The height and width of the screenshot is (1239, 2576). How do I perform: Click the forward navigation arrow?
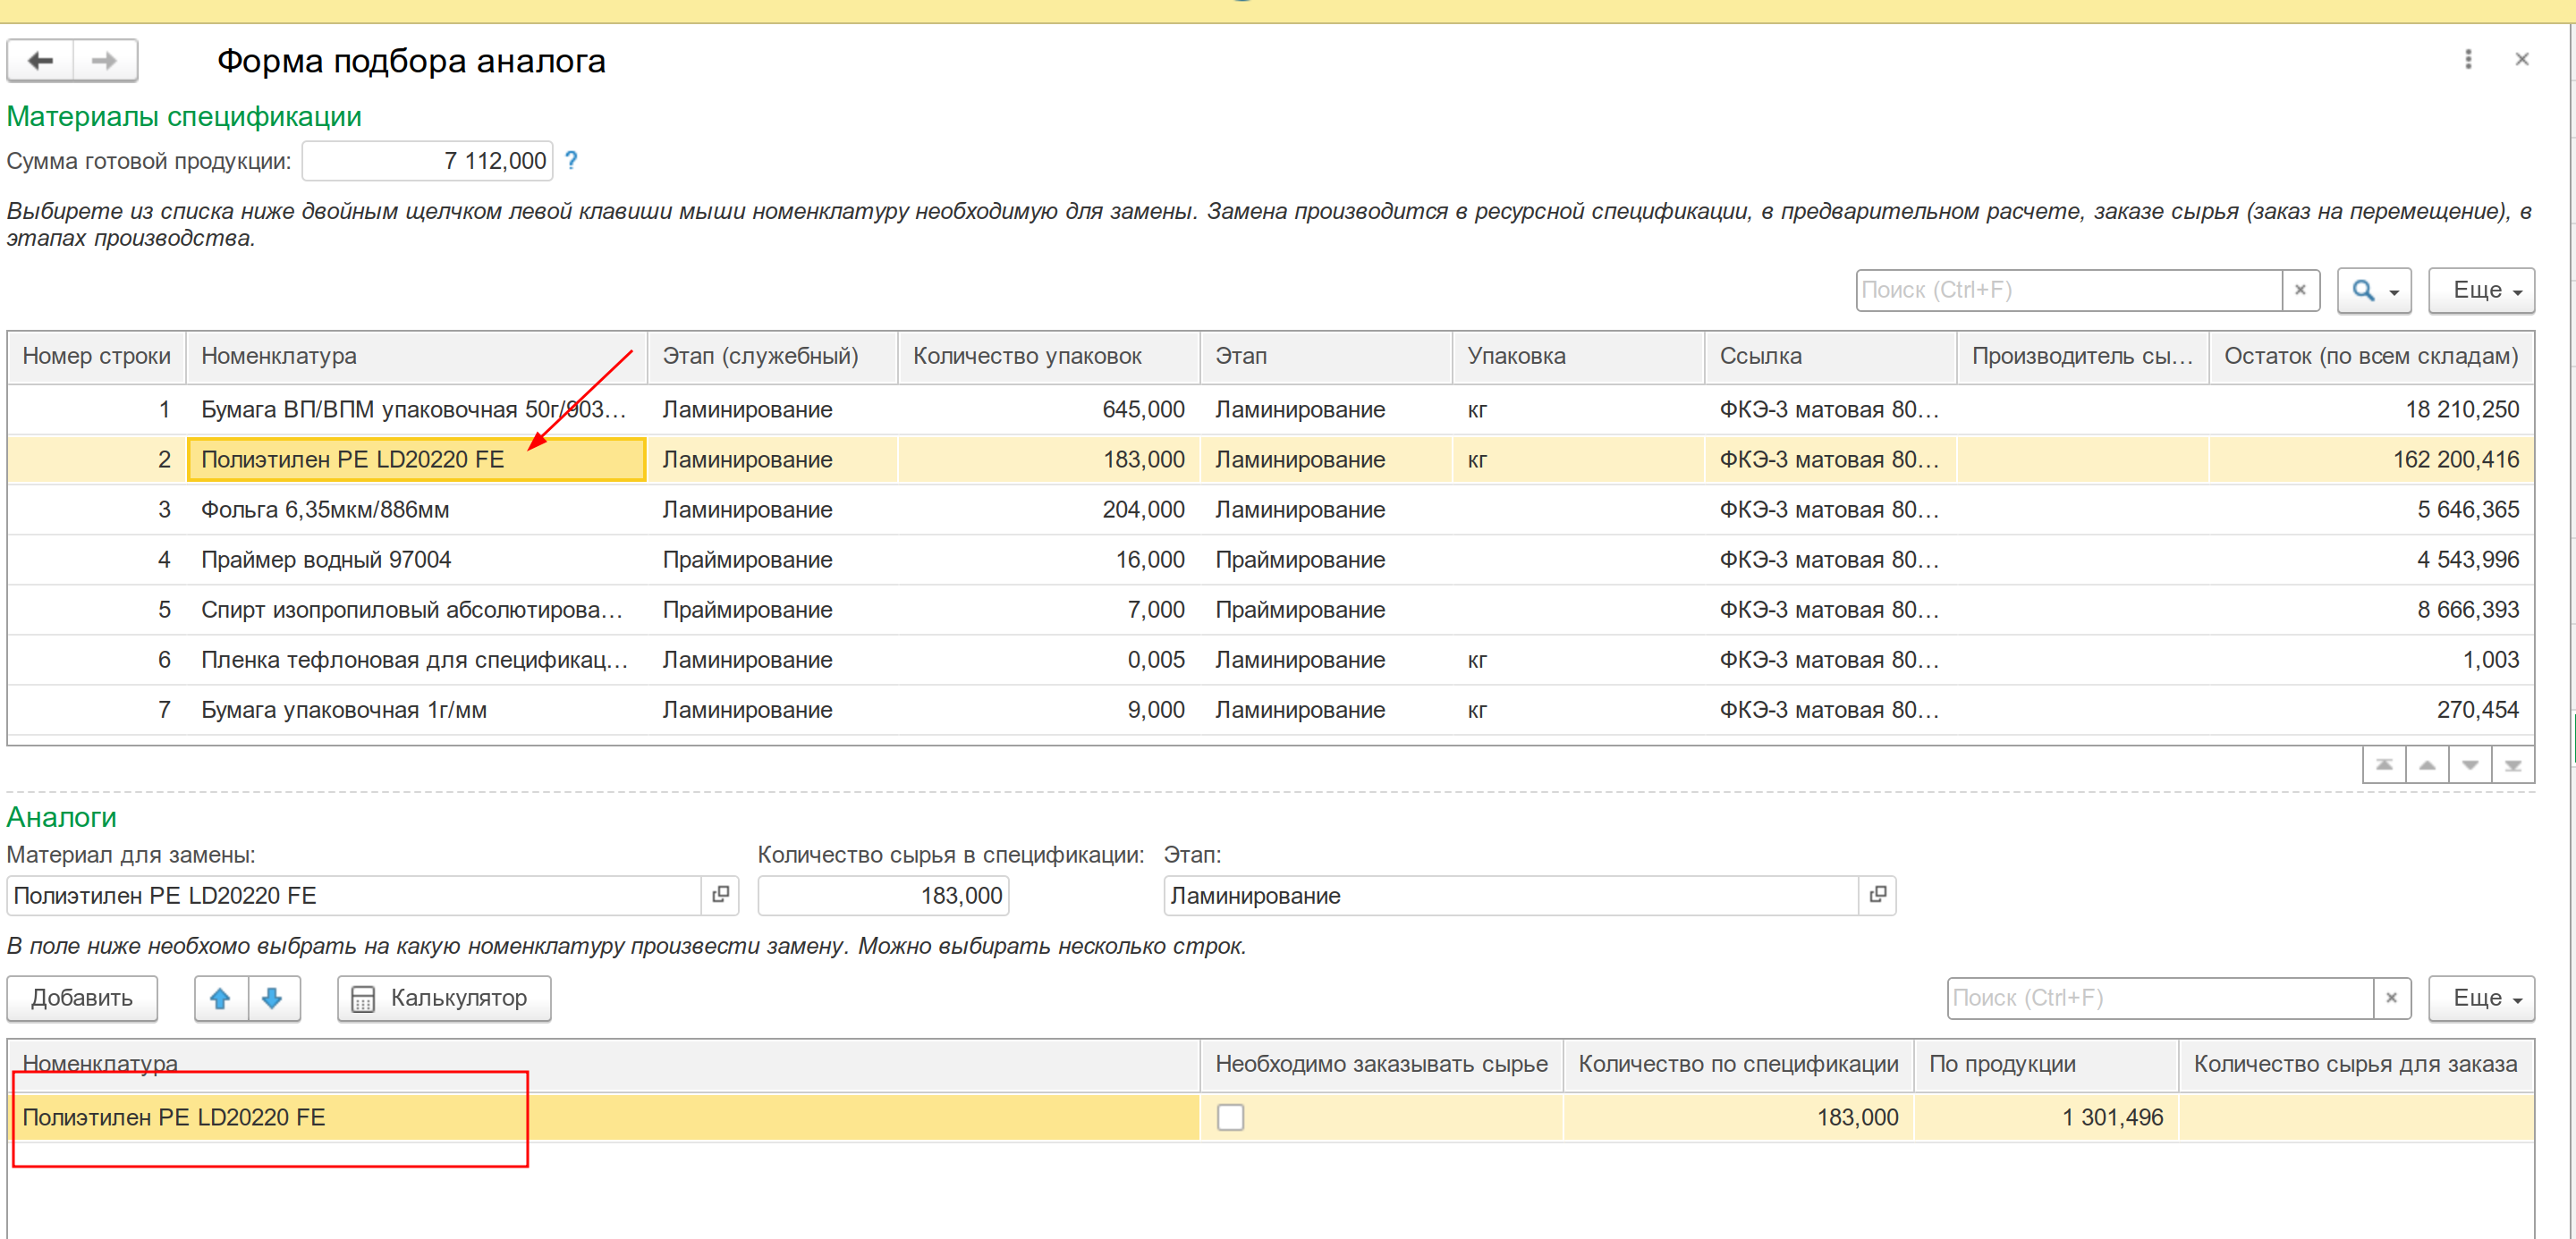tap(104, 61)
